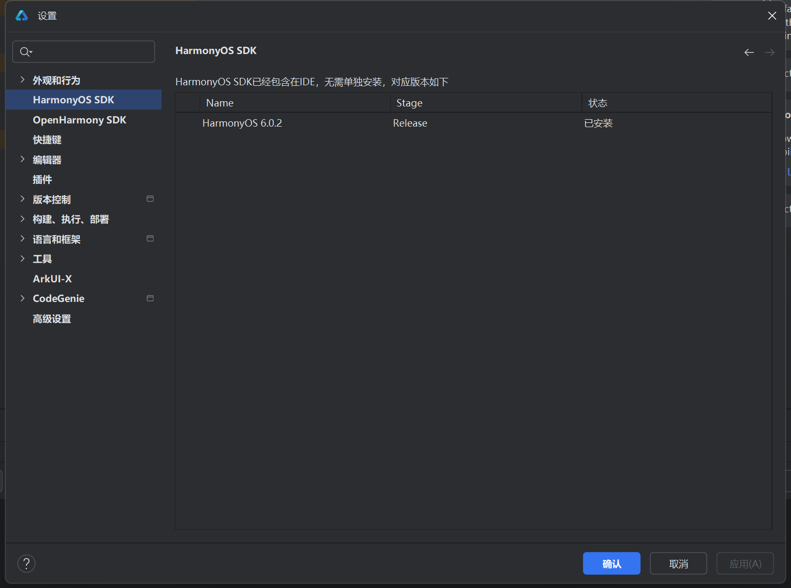
Task: Click project-level icon beside 语言和框架
Action: [x=150, y=239]
